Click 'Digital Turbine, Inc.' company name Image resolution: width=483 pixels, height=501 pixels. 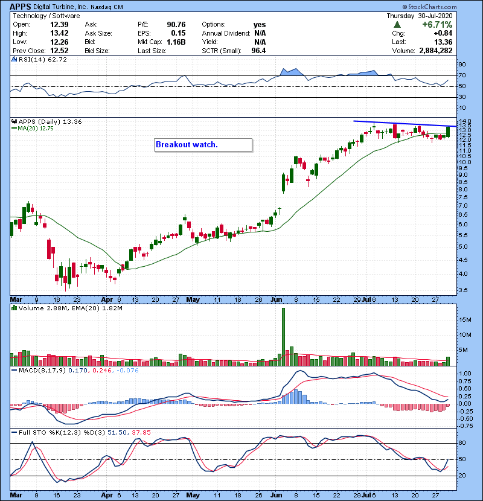60,7
